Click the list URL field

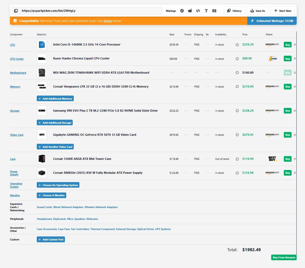[x=91, y=11]
